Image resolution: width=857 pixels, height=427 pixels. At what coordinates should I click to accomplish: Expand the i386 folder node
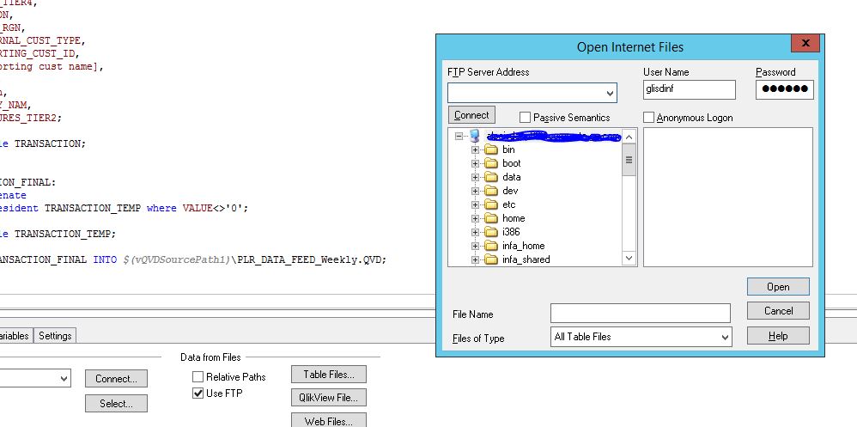475,232
